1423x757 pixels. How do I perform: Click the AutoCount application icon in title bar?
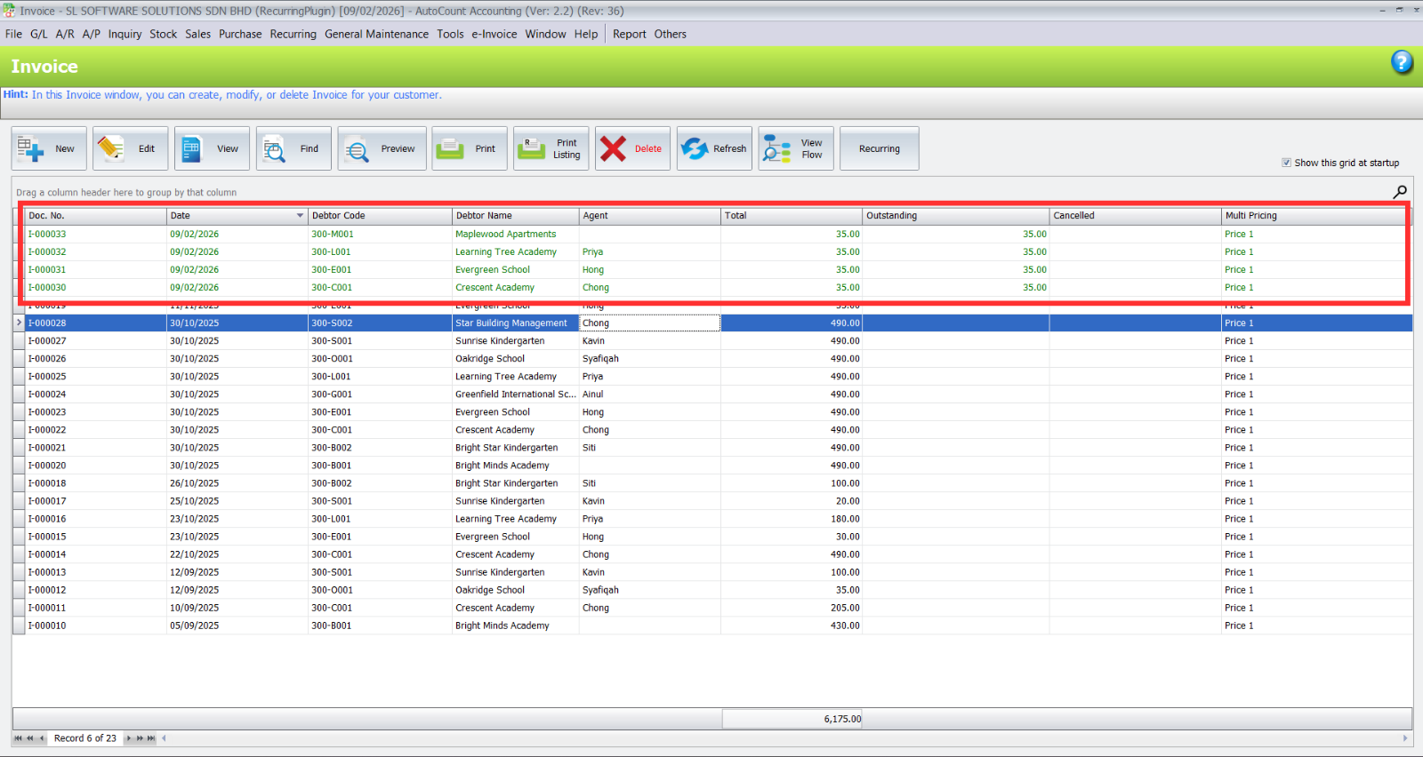8,11
